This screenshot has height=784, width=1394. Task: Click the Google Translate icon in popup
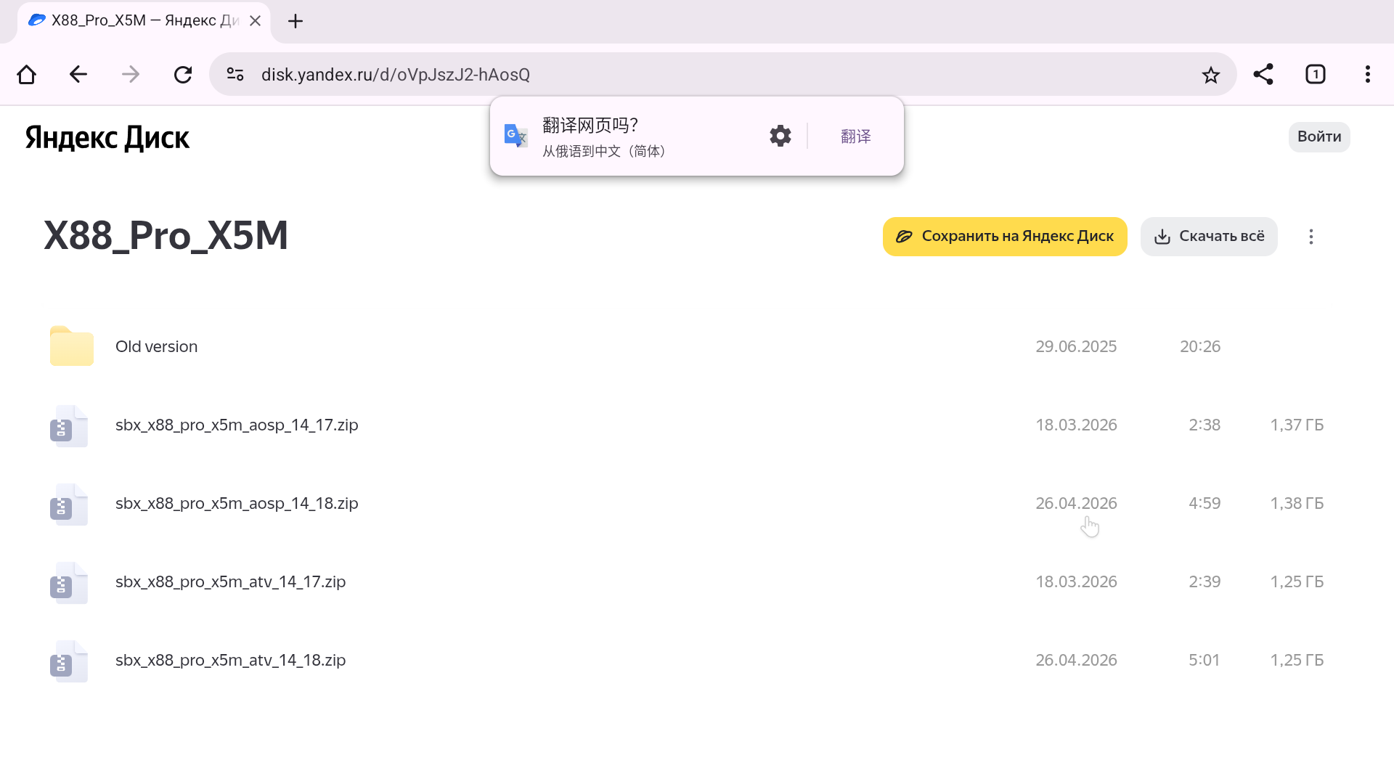[516, 136]
